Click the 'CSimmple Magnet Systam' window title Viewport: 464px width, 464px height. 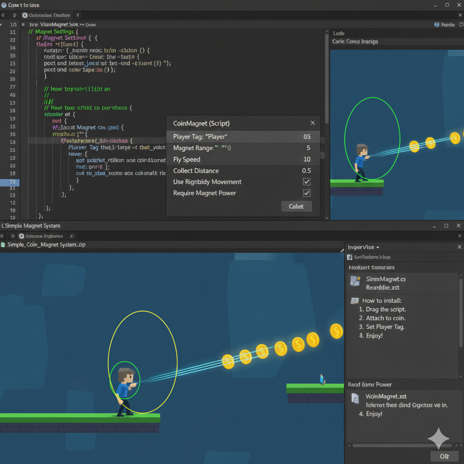click(x=31, y=226)
